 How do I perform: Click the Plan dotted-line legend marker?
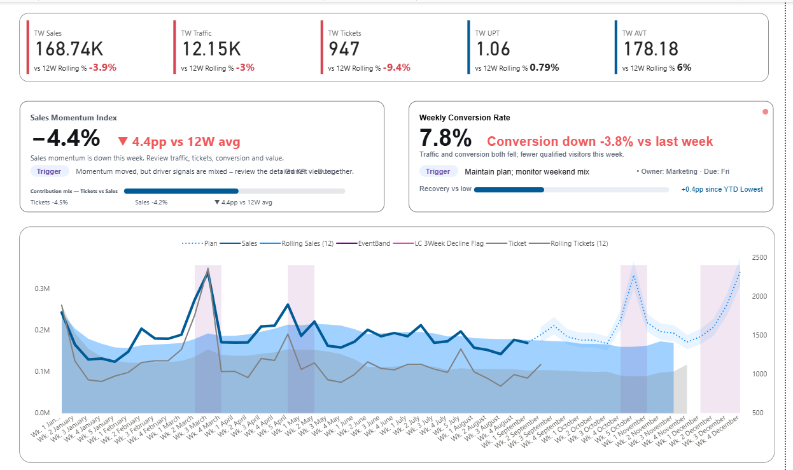coord(192,243)
